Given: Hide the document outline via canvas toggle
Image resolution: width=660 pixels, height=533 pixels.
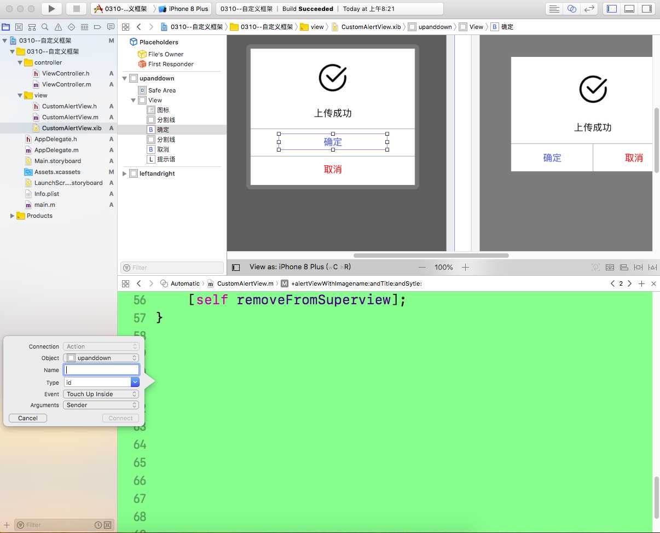Looking at the screenshot, I should (236, 268).
